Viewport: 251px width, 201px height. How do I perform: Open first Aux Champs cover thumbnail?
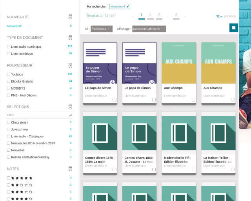(179, 63)
